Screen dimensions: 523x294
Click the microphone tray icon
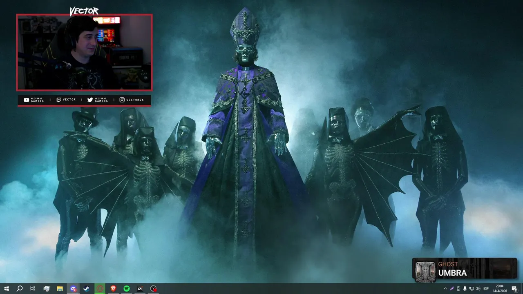[x=465, y=289]
